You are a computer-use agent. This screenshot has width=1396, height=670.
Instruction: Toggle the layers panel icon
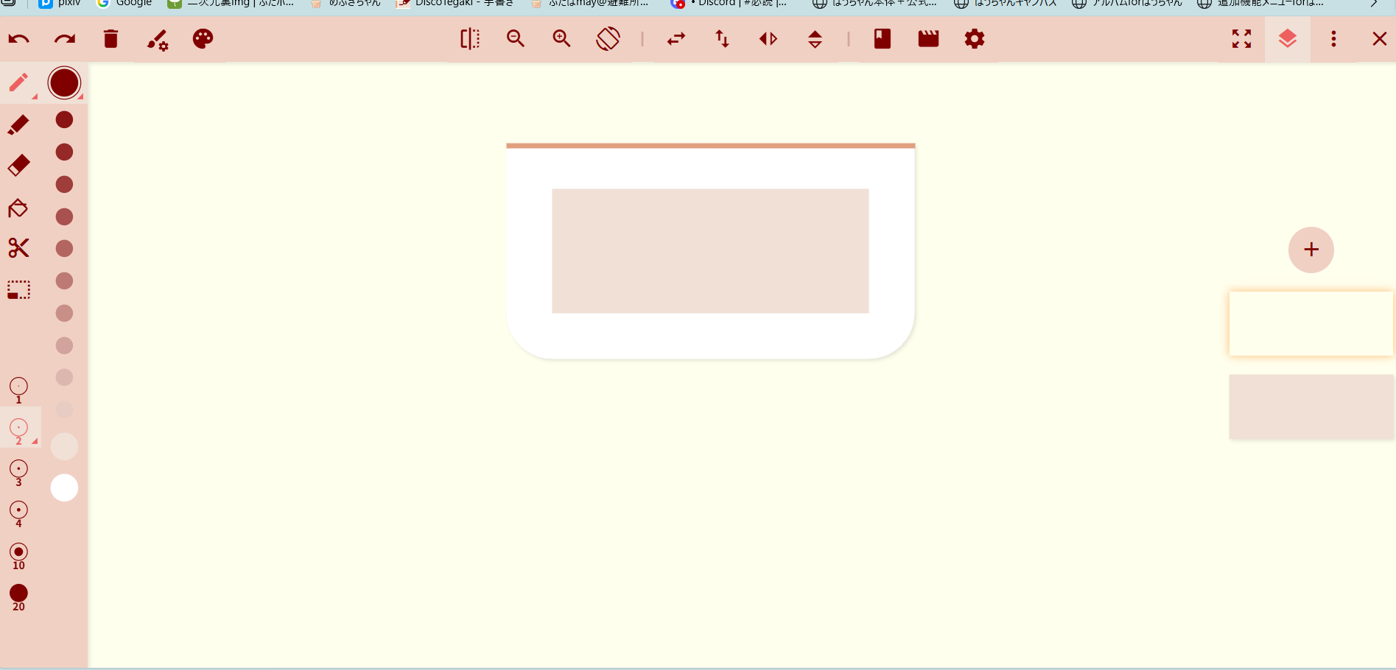(1287, 39)
